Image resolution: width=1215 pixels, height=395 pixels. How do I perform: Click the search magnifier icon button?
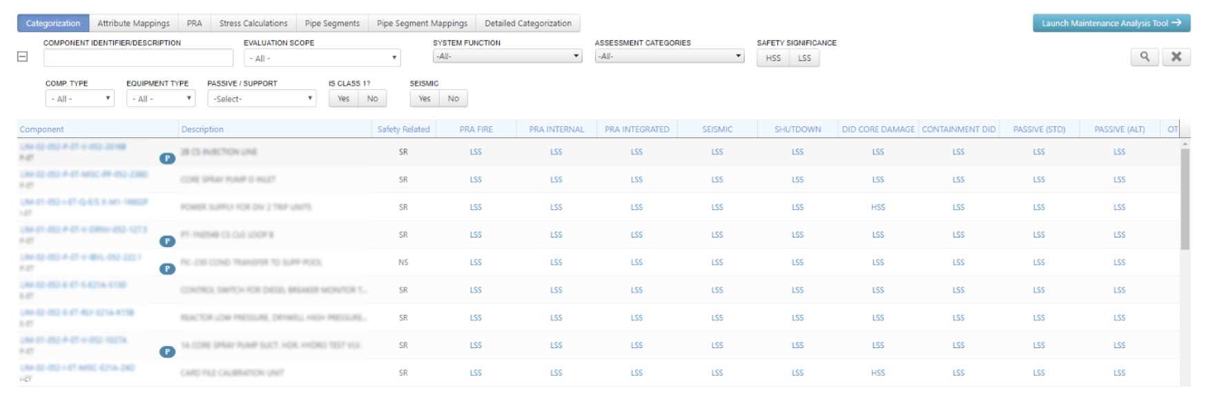click(1144, 57)
